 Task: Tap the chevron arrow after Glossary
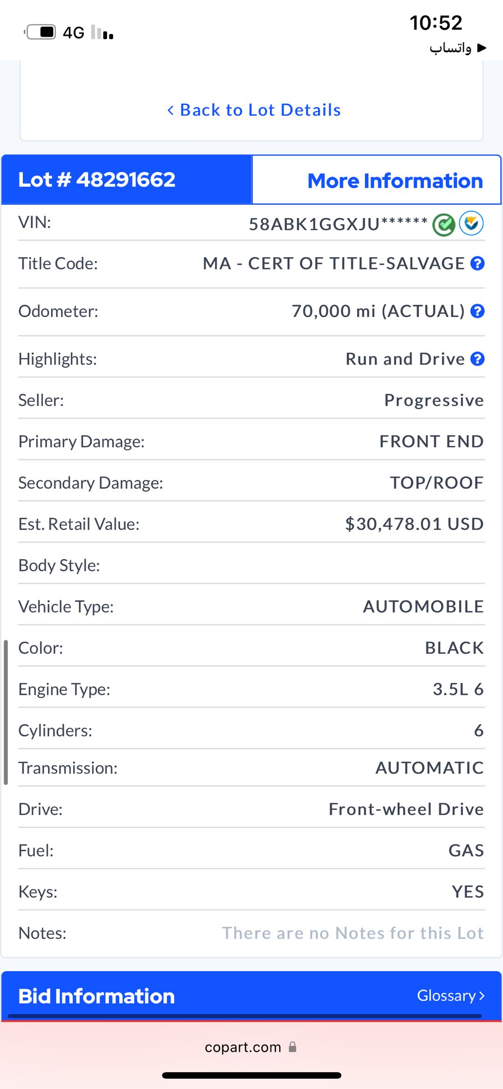click(482, 996)
